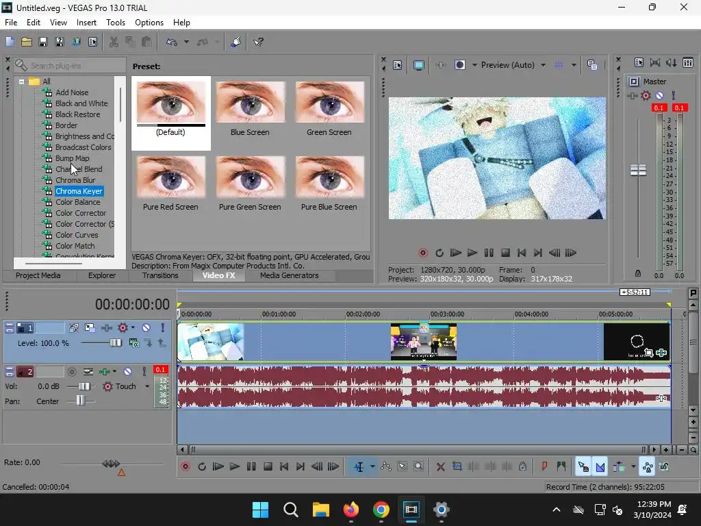Select the Black and White effect

click(81, 103)
